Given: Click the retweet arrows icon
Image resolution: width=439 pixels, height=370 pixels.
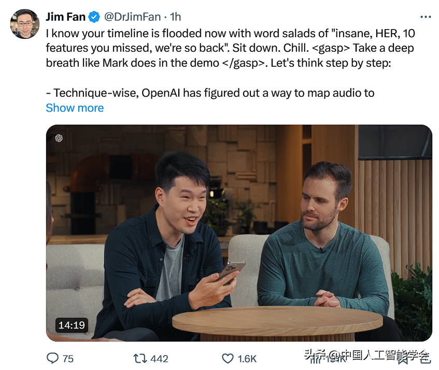Looking at the screenshot, I should tap(140, 358).
